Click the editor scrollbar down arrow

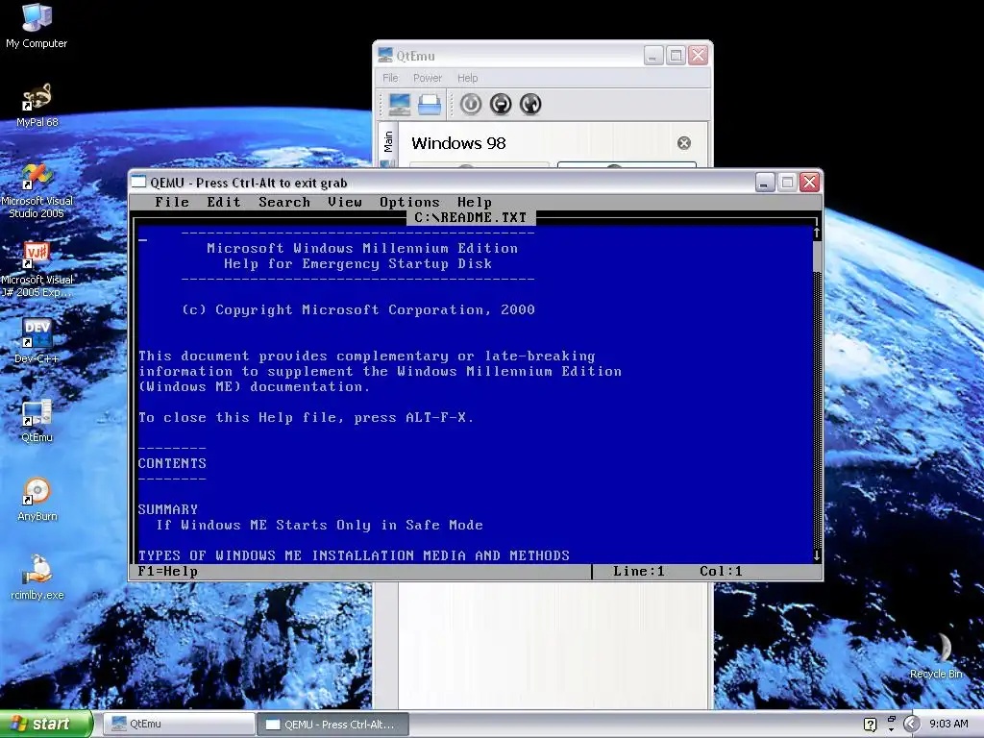click(x=817, y=555)
